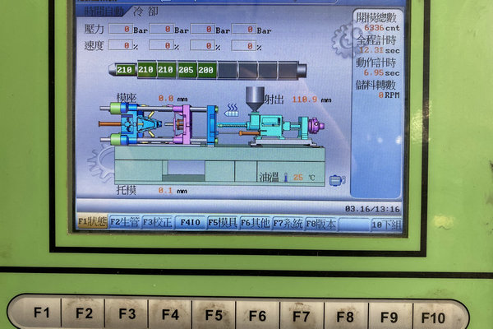Select the F4 IO tab

coord(189,222)
